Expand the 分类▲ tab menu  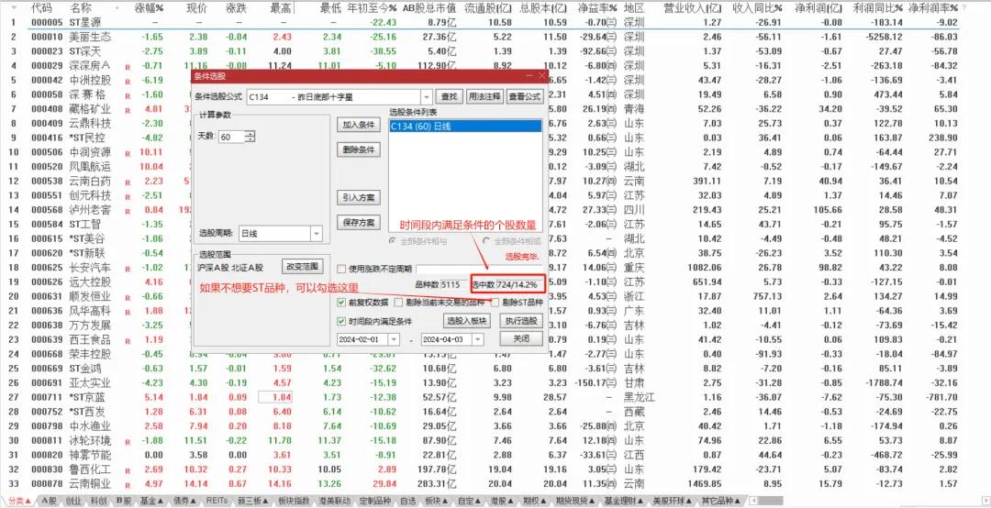click(x=21, y=501)
